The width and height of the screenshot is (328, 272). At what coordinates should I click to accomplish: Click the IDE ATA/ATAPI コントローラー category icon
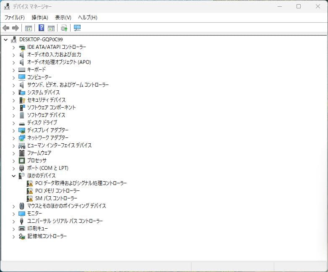click(x=22, y=48)
